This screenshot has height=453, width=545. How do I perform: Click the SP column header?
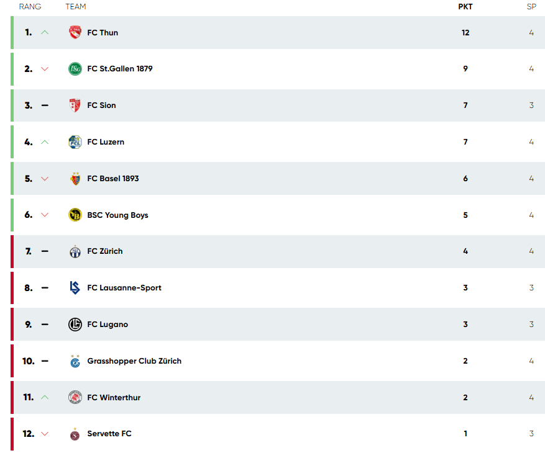coord(531,7)
